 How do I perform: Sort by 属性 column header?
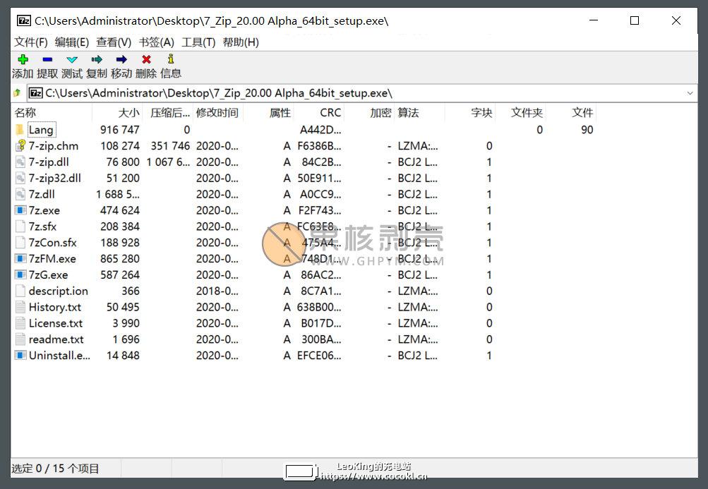tap(269, 112)
